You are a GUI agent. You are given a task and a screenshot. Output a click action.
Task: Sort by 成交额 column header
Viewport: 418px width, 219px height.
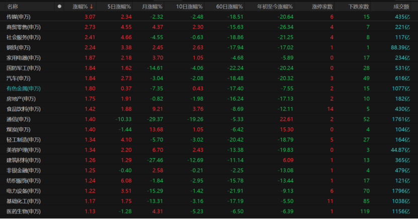[401, 7]
